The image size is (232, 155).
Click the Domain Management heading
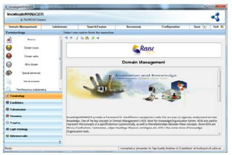[144, 62]
